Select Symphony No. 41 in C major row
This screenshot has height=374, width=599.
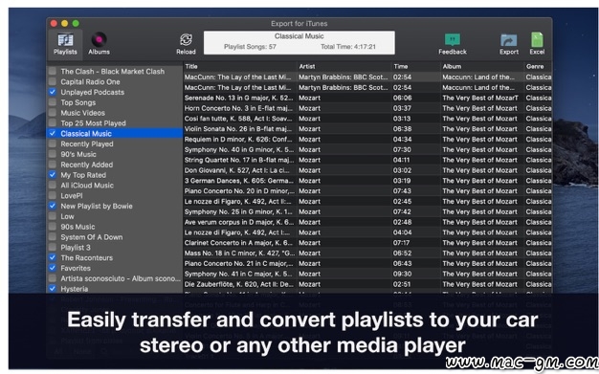367,274
